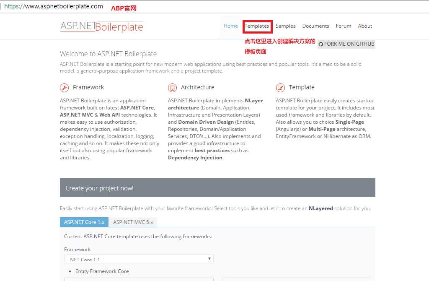Click the FORK ME ON GITHUB button
This screenshot has height=281, width=429.
[x=346, y=44]
